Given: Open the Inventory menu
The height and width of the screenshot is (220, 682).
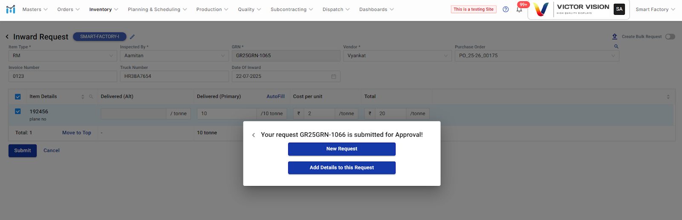Looking at the screenshot, I should click(104, 9).
